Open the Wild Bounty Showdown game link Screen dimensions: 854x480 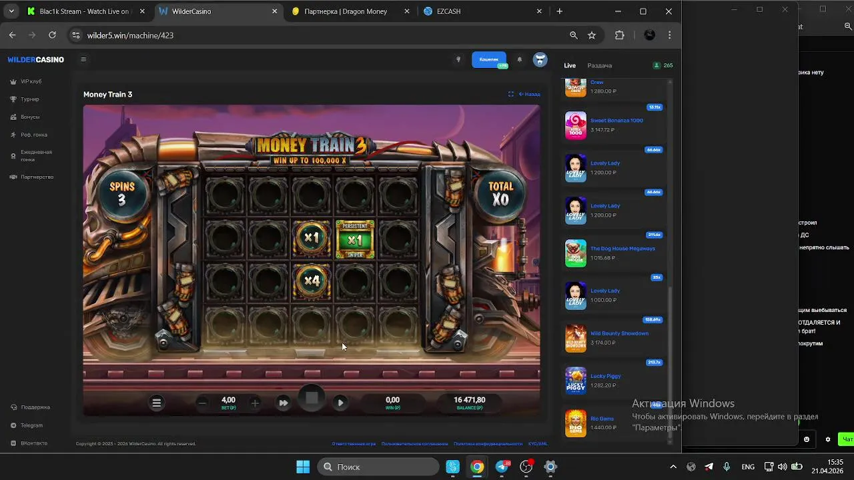[x=619, y=333]
